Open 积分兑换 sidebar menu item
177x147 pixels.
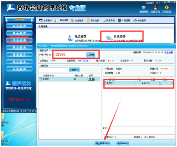pyautogui.click(x=19, y=47)
